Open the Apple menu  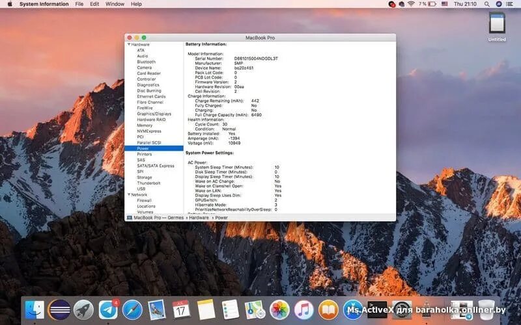(10, 4)
